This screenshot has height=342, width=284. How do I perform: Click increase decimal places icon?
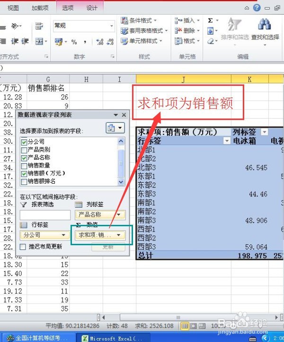click(x=100, y=42)
